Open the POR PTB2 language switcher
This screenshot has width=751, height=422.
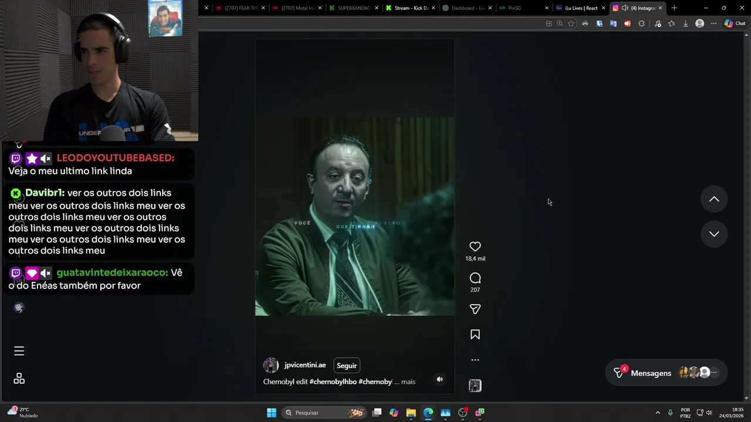[x=685, y=413]
